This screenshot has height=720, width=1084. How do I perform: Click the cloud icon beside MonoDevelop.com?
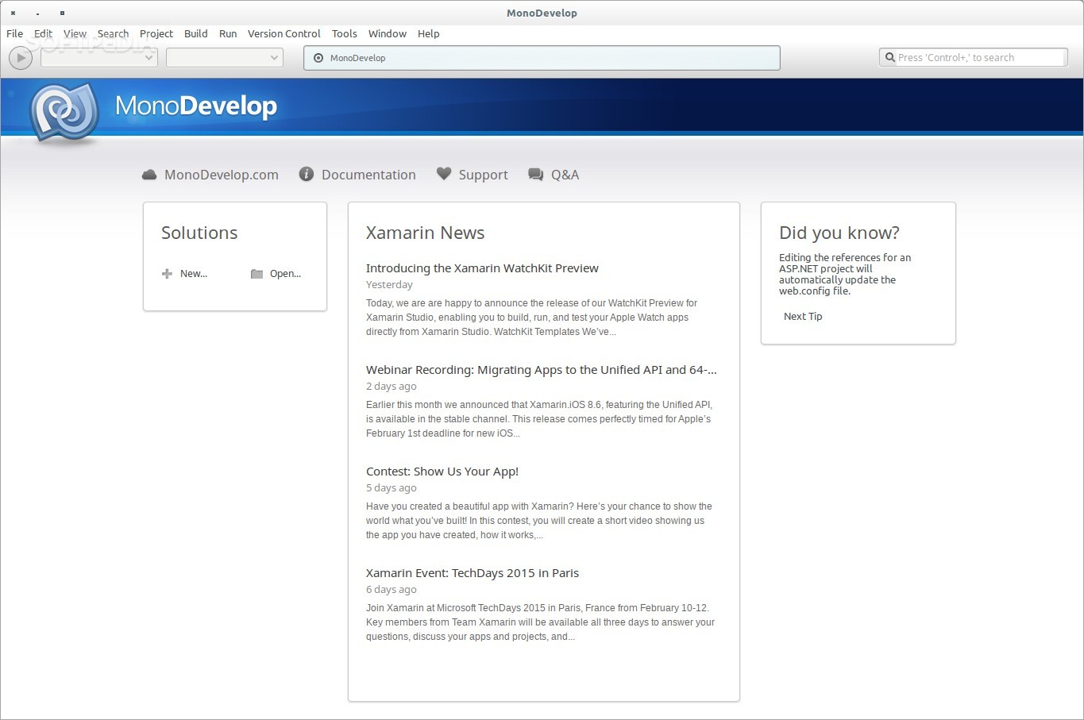149,175
